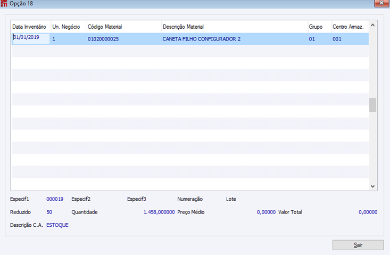Click the Descrição C.A. value ESTOQUE
Image resolution: width=390 pixels, height=255 pixels.
pyautogui.click(x=57, y=225)
